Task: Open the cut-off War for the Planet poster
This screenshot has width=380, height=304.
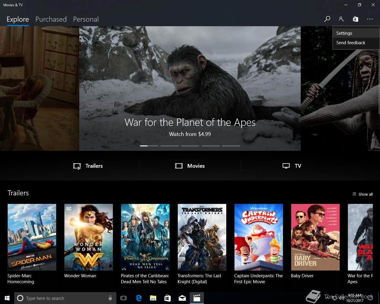Action: [x=360, y=237]
